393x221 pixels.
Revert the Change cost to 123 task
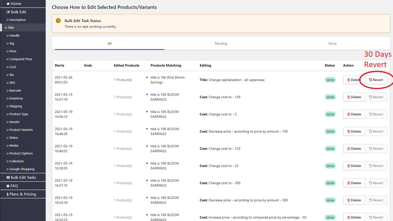click(376, 149)
